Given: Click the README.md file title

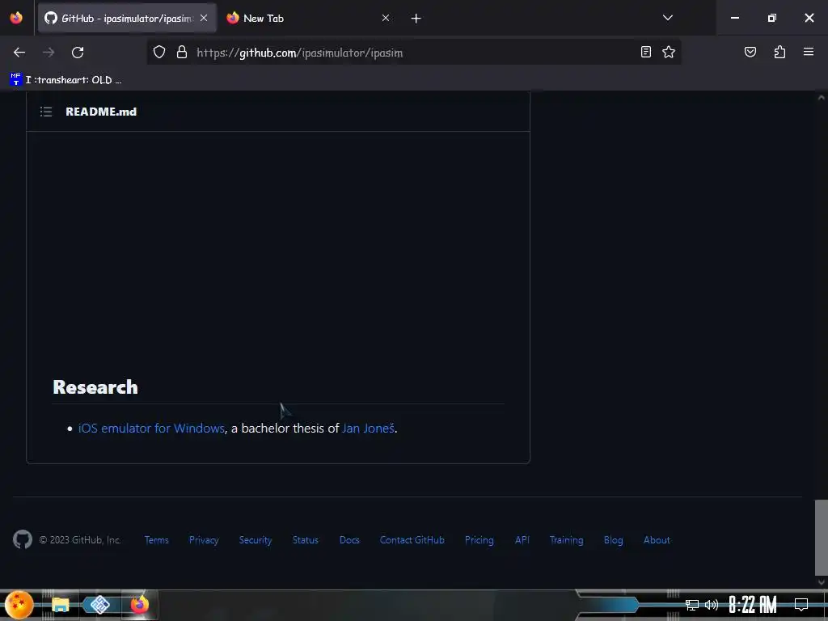Looking at the screenshot, I should point(101,112).
